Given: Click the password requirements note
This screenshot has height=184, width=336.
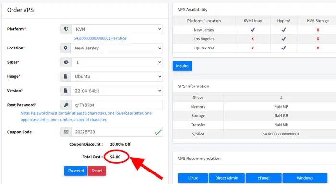Looking at the screenshot, I should tap(86, 116).
